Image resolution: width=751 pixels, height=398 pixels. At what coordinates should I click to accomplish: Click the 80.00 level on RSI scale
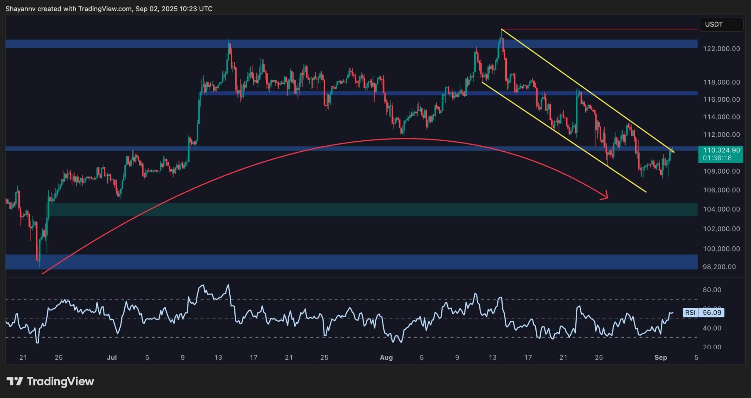712,290
